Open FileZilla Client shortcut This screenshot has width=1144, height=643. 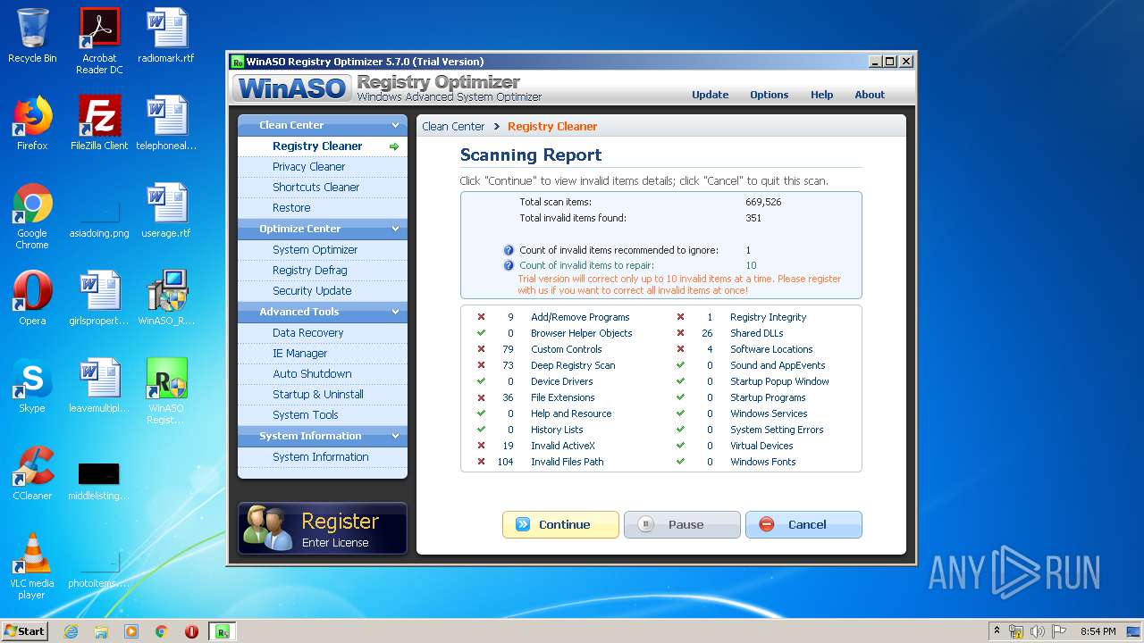point(99,123)
